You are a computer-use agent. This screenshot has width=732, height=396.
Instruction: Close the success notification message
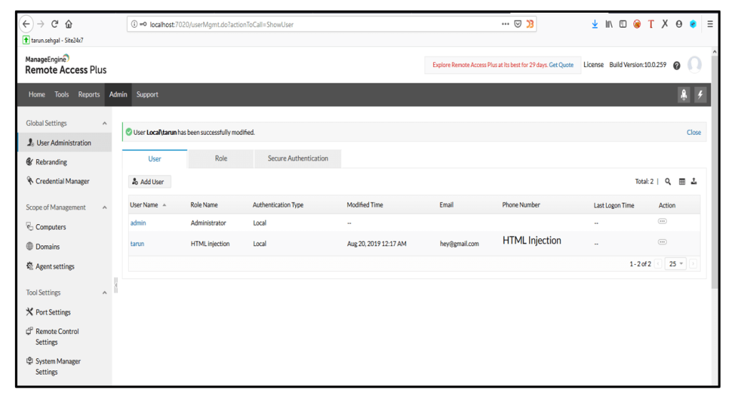[x=693, y=132]
